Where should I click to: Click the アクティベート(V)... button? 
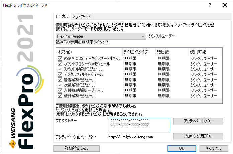198,121
